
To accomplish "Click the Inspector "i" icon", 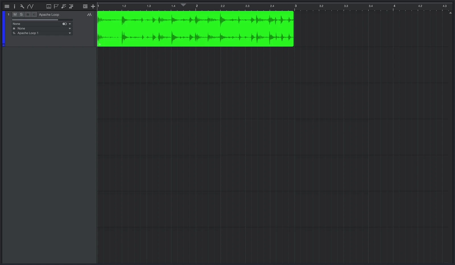I will click(14, 6).
